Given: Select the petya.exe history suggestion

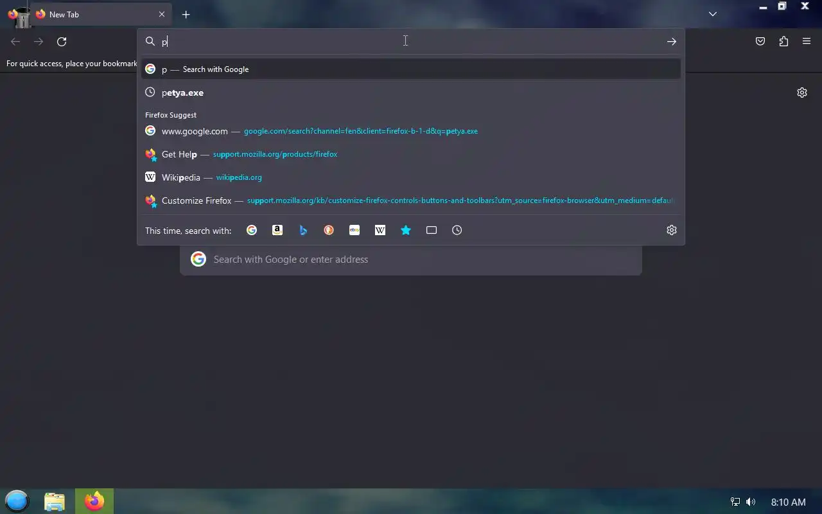Looking at the screenshot, I should point(411,93).
